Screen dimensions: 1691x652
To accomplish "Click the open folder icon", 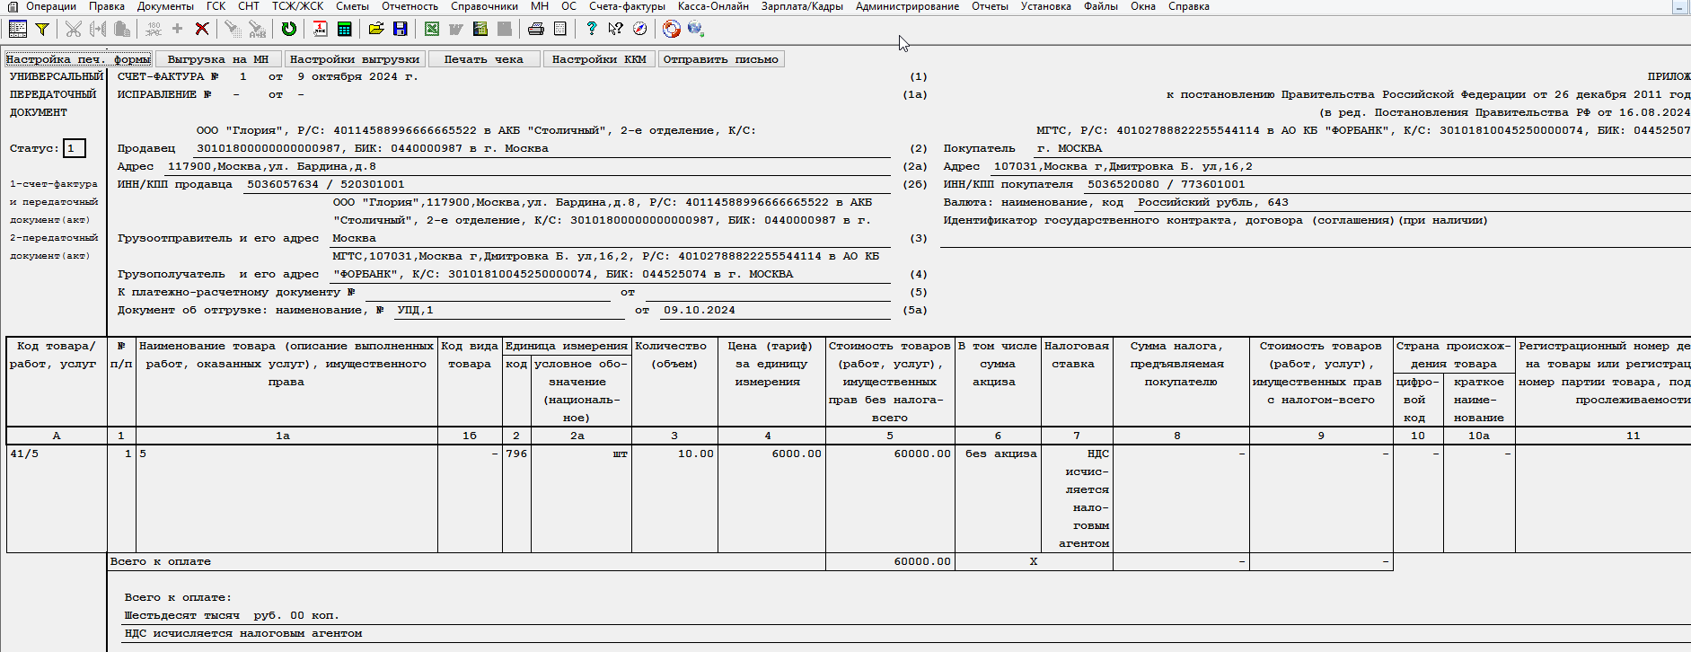I will [376, 29].
